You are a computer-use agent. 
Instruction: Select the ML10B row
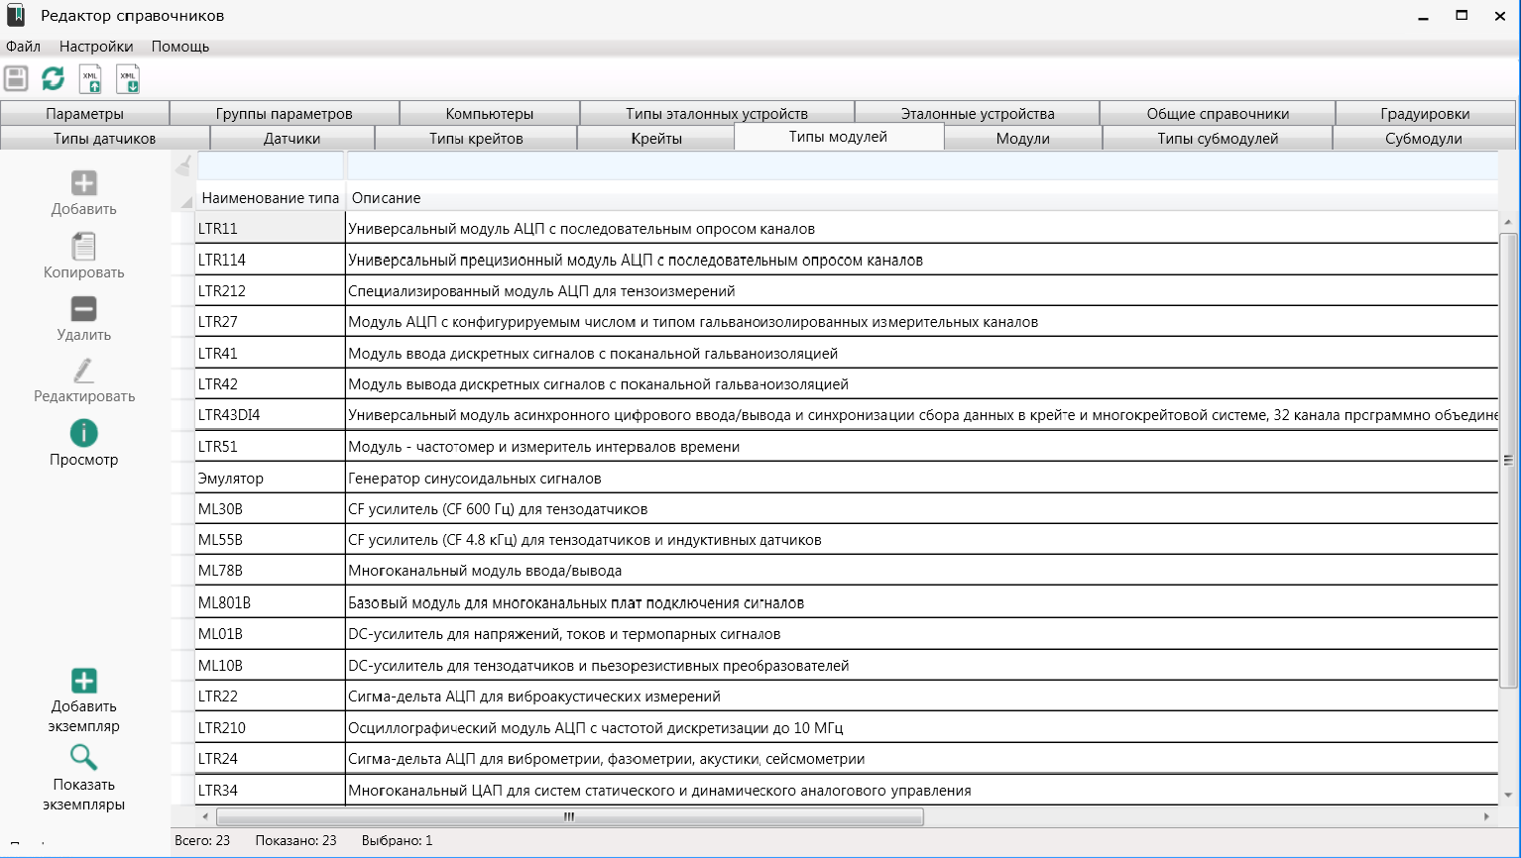tap(847, 666)
